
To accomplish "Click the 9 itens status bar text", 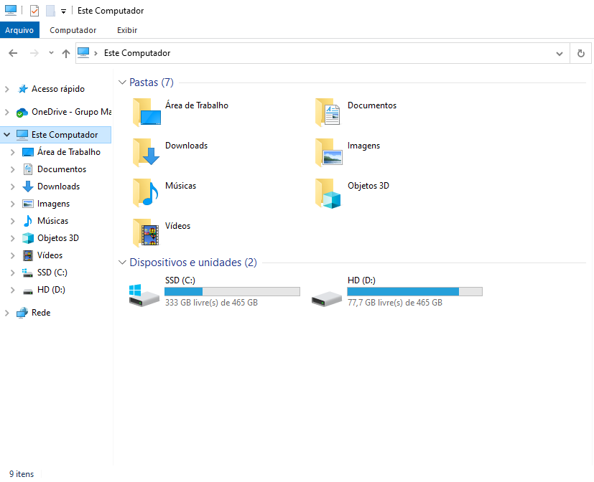I will click(x=22, y=474).
